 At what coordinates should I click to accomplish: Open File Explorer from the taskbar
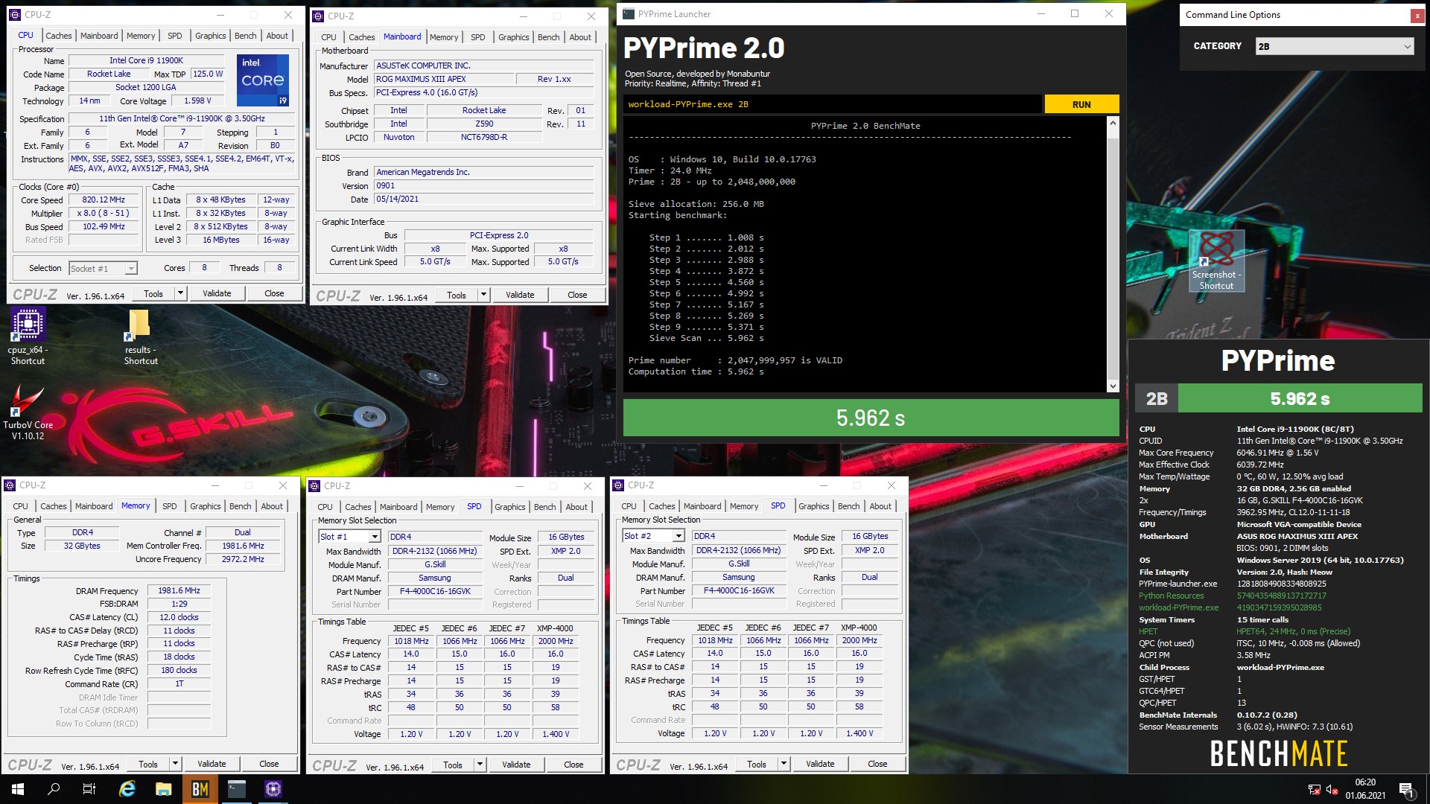point(164,789)
